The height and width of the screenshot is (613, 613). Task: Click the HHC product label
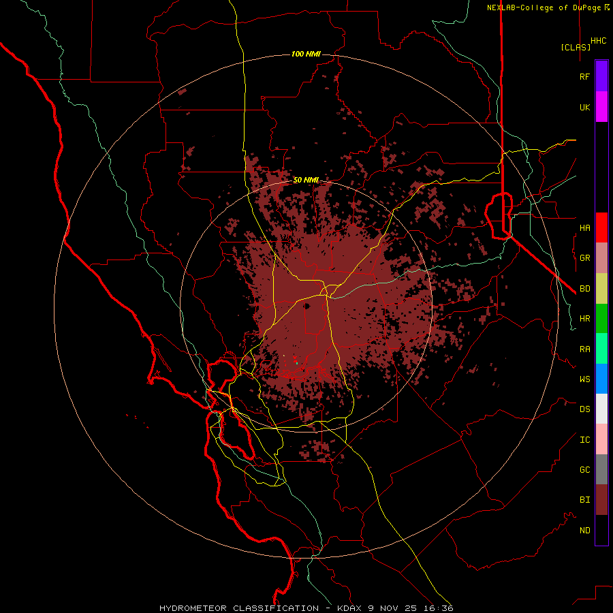click(x=599, y=41)
